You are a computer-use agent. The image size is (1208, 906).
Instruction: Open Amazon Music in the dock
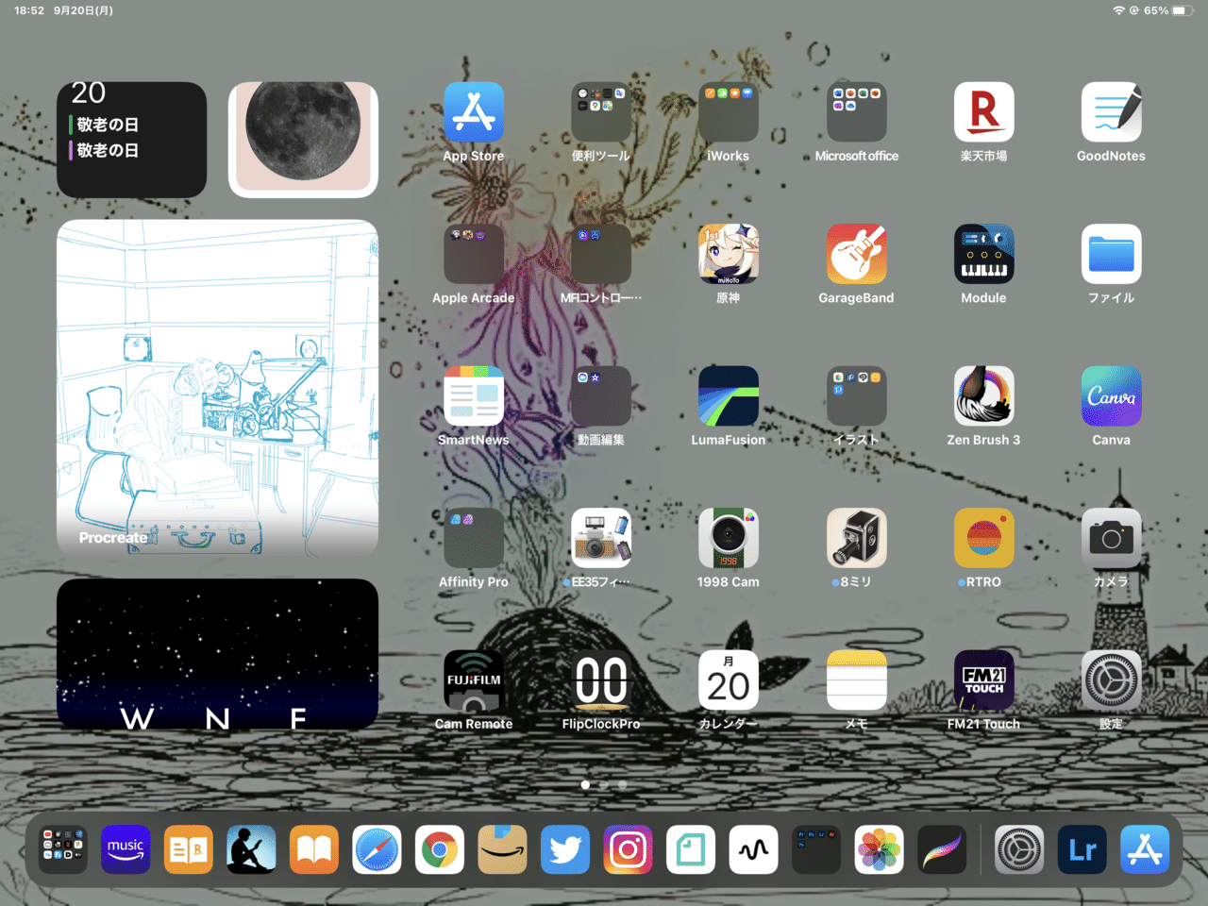tap(126, 849)
